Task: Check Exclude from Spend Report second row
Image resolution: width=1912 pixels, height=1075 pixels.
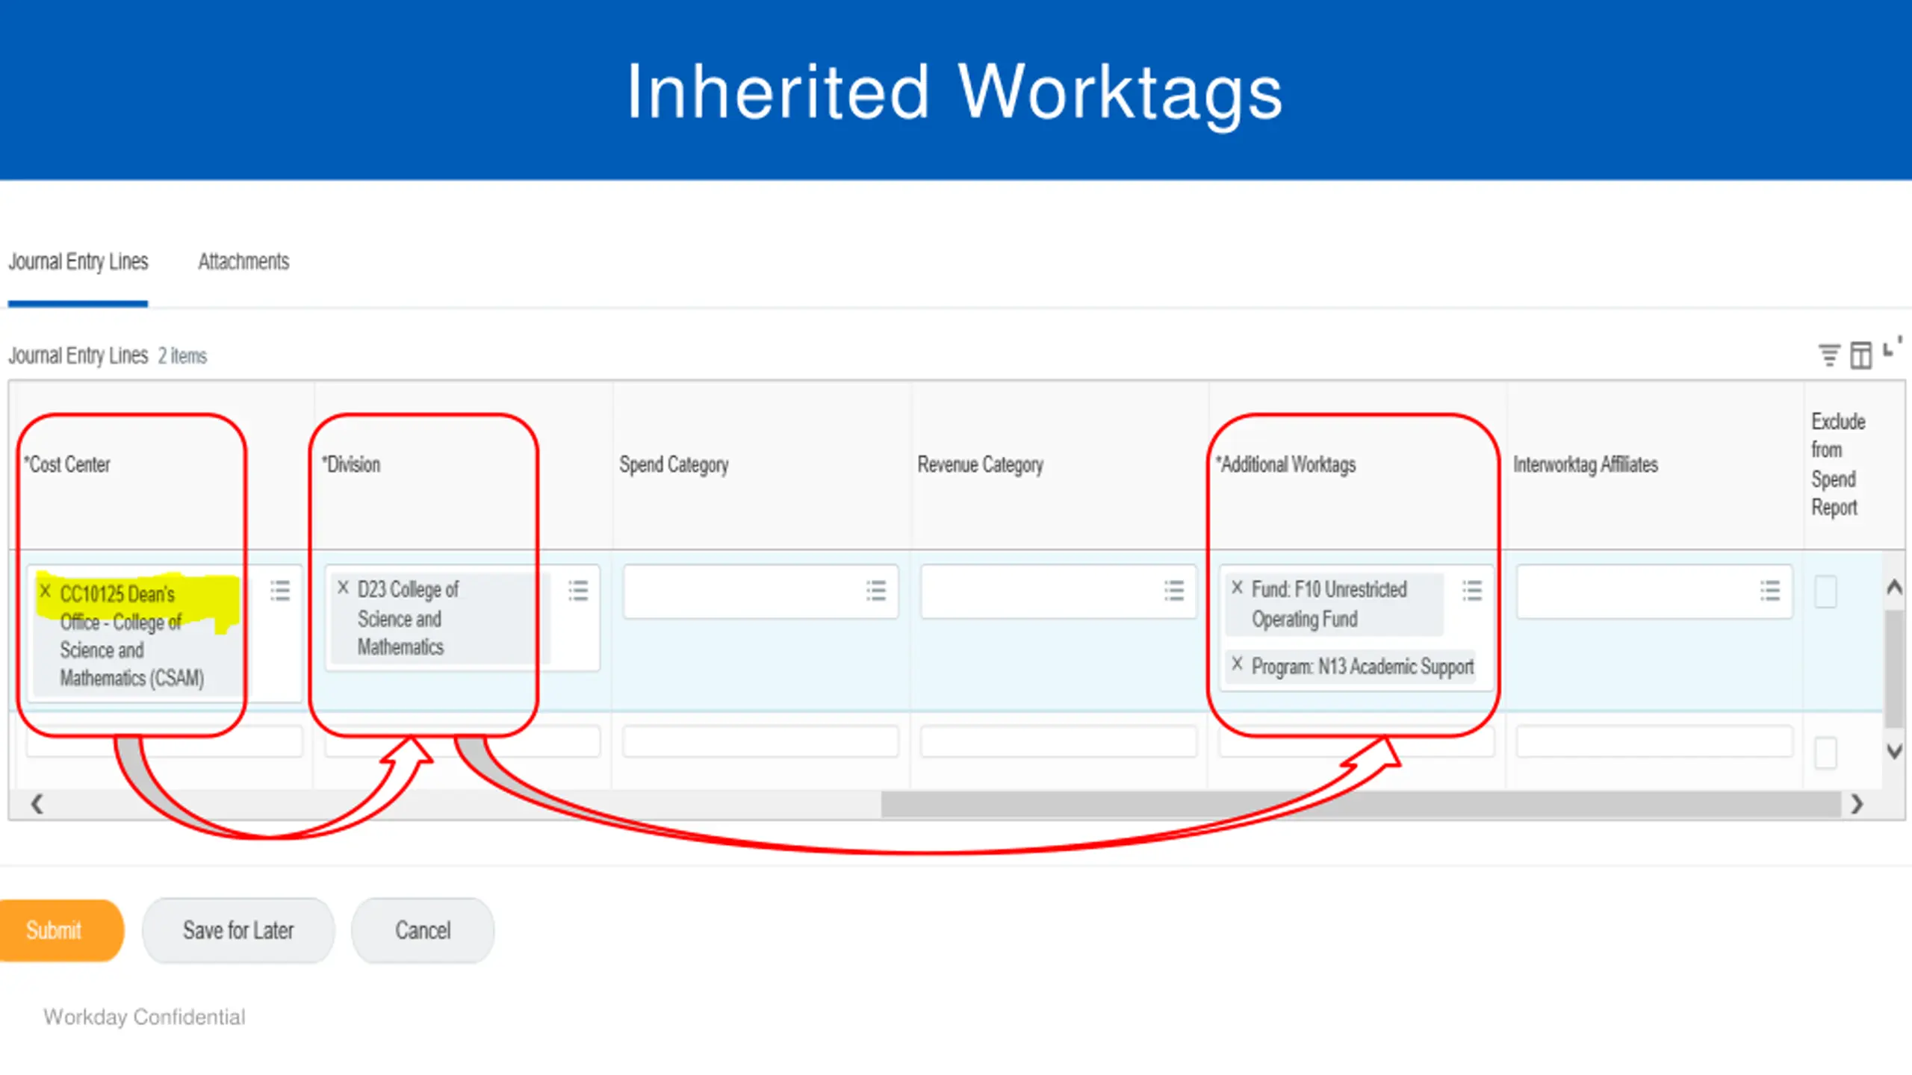Action: [1825, 752]
